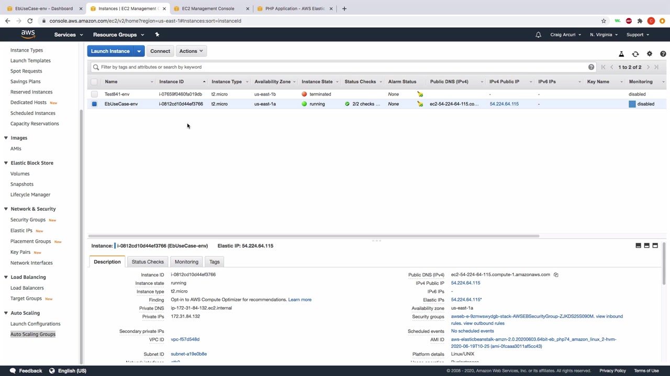670x376 pixels.
Task: Go to the AWS home logo
Action: tap(28, 34)
